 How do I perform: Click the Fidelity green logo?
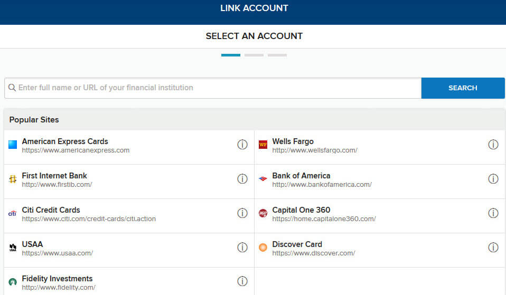(13, 282)
